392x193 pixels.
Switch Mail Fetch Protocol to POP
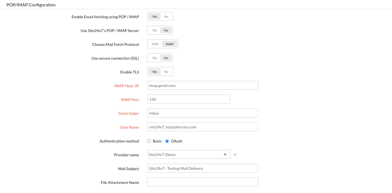(155, 44)
